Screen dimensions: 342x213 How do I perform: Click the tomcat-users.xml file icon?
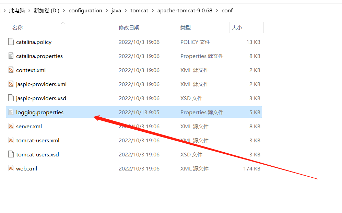[11, 140]
